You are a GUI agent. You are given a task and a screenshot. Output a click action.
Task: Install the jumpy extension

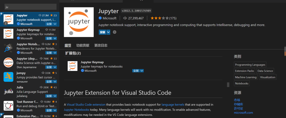pos(49,81)
